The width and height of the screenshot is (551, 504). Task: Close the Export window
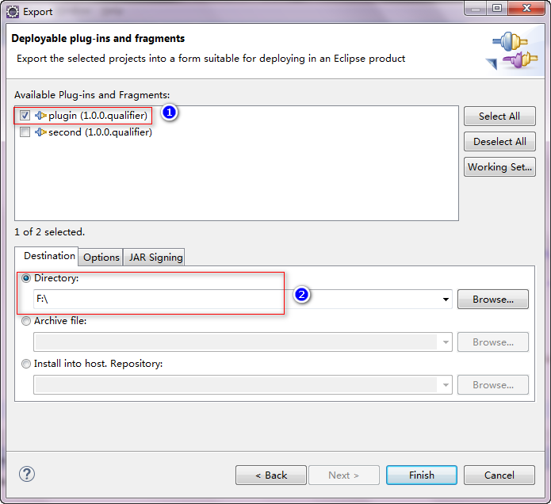(x=526, y=9)
